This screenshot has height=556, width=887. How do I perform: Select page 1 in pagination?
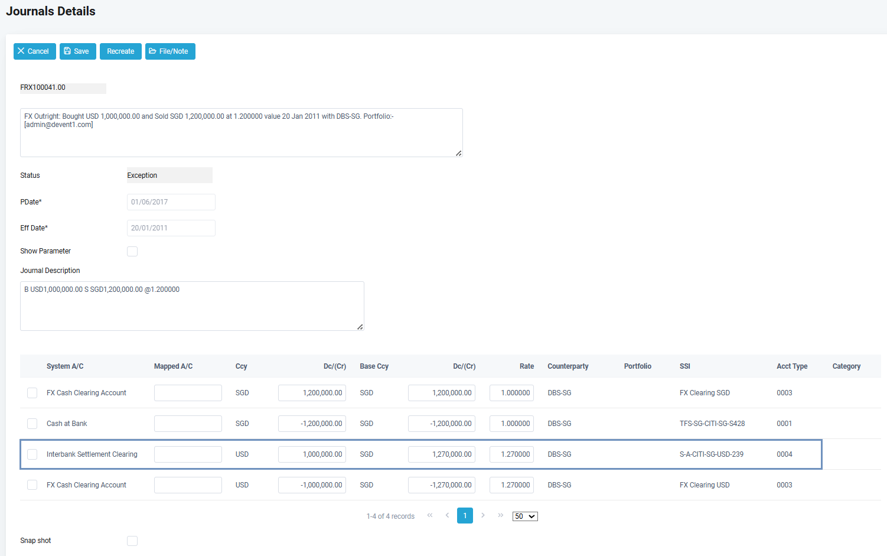465,516
